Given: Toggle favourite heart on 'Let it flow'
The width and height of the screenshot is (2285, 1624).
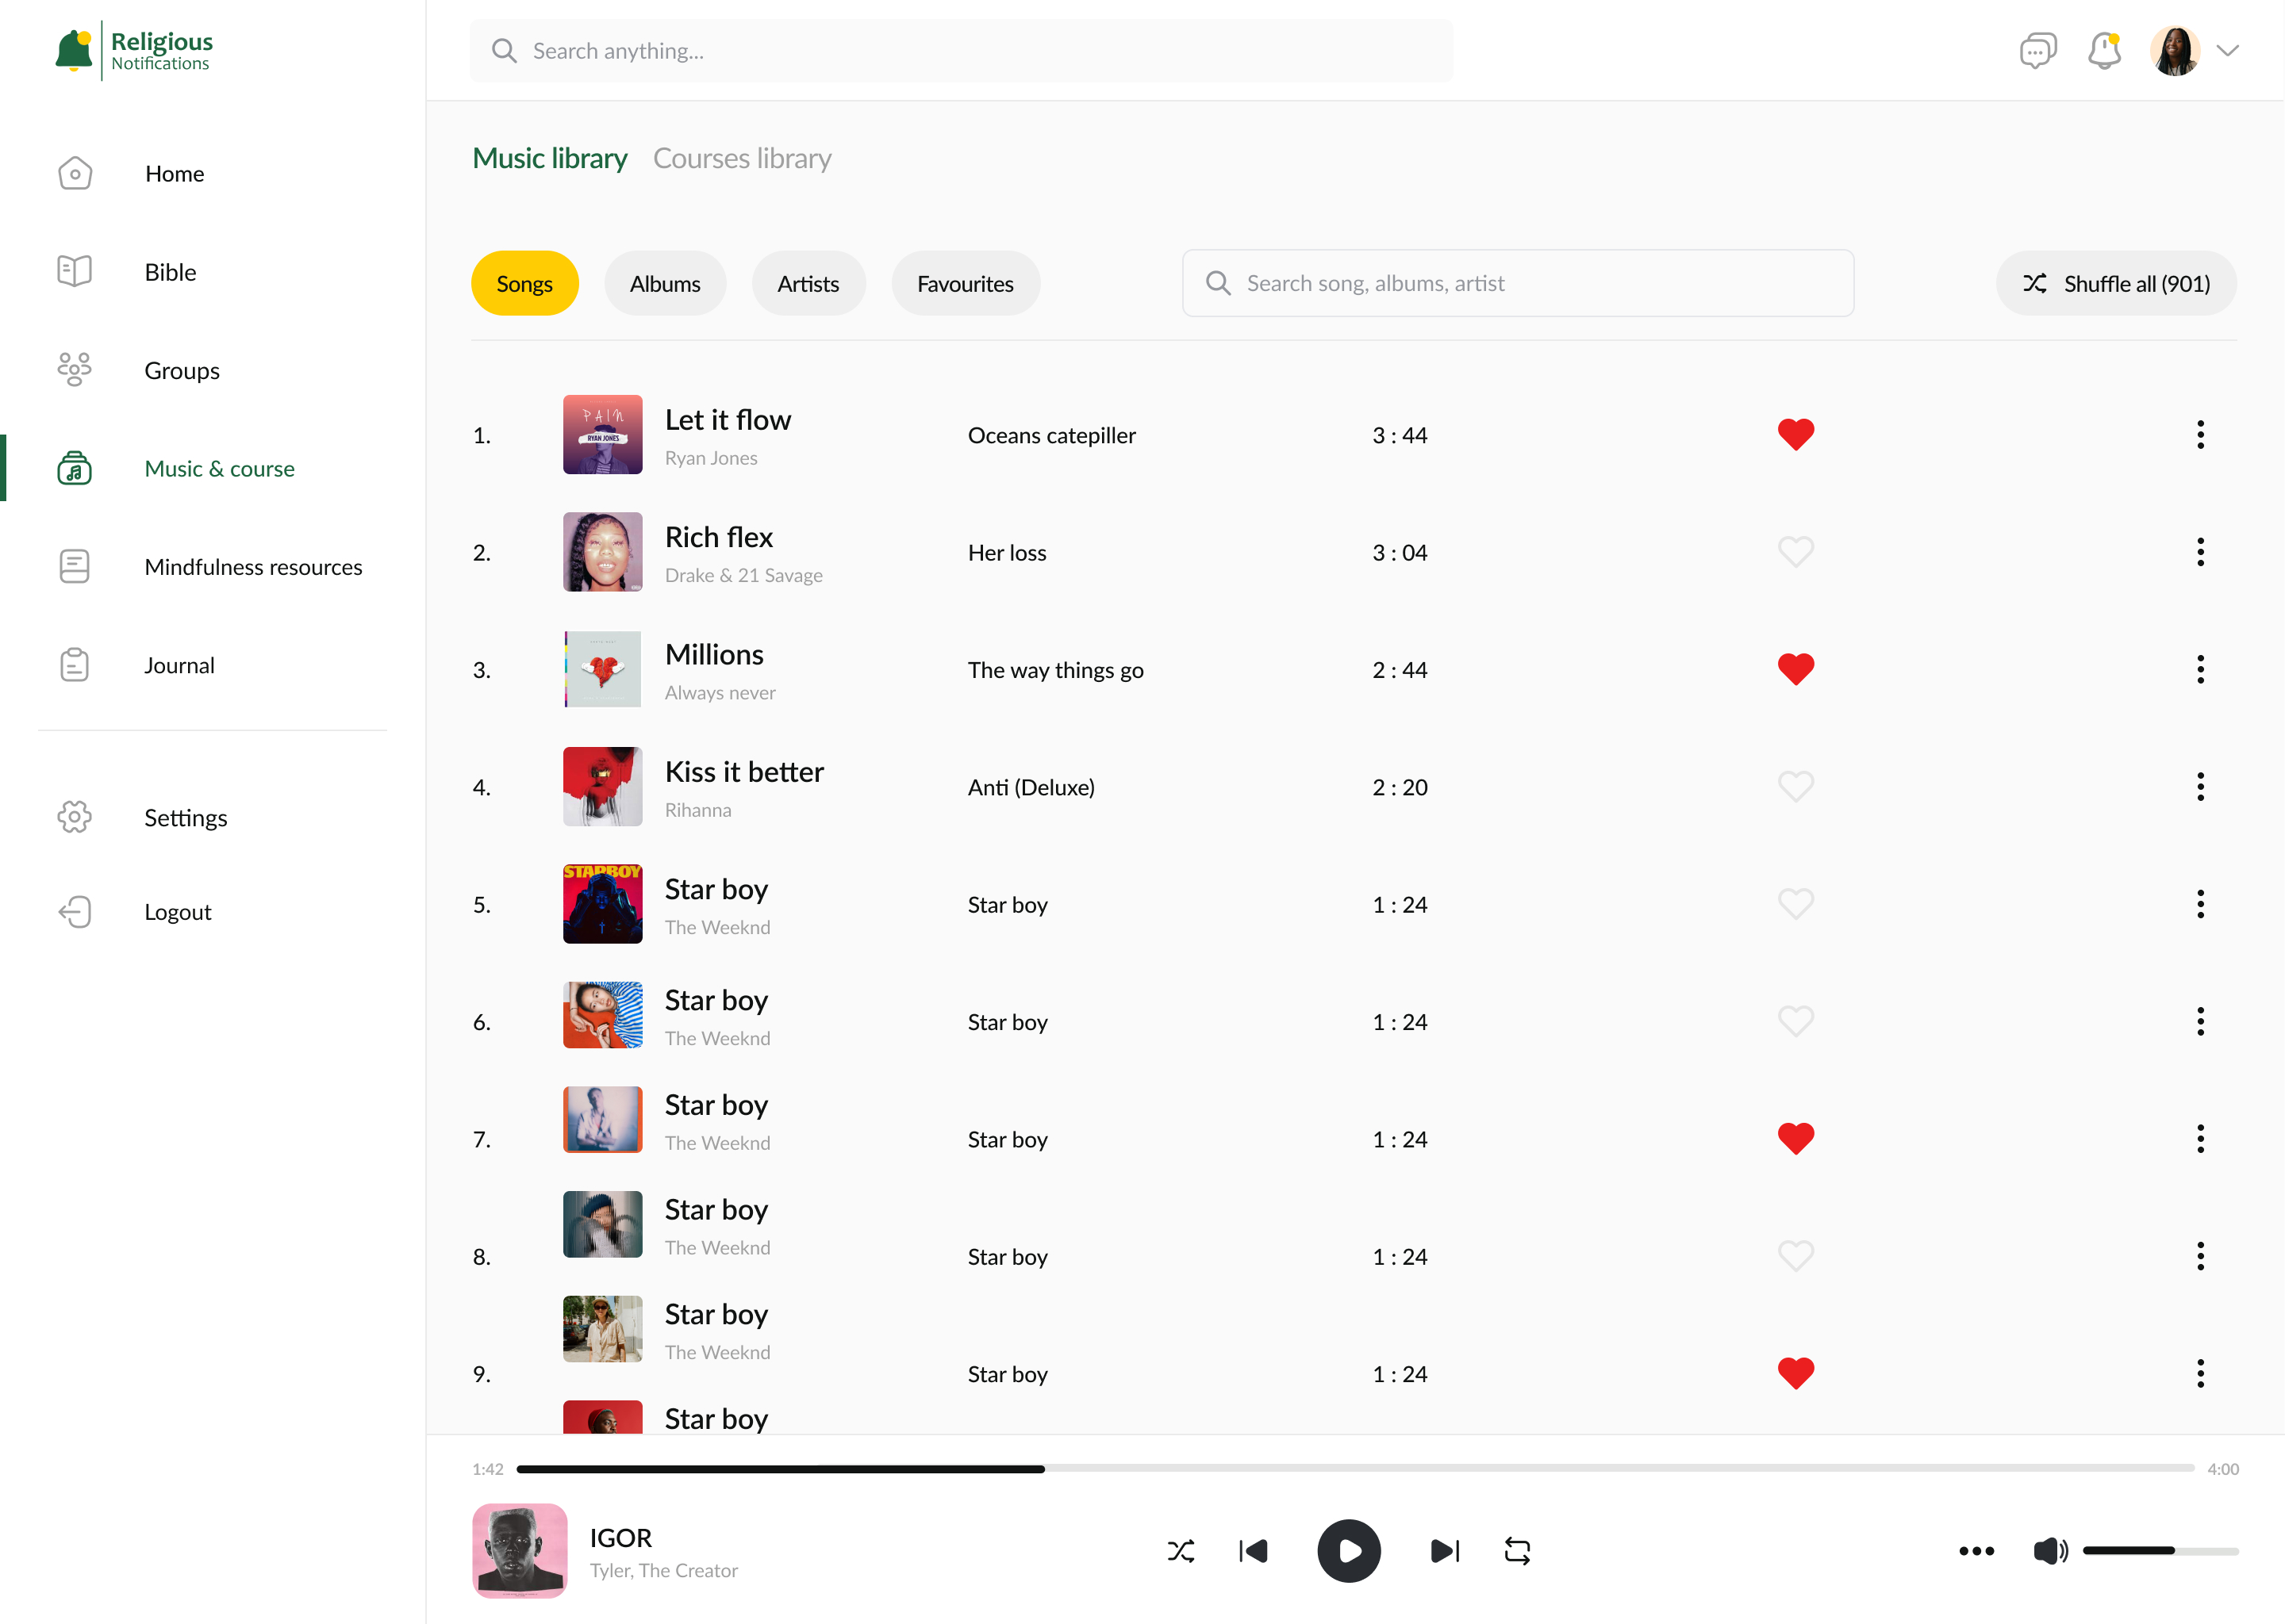Looking at the screenshot, I should tap(1795, 432).
